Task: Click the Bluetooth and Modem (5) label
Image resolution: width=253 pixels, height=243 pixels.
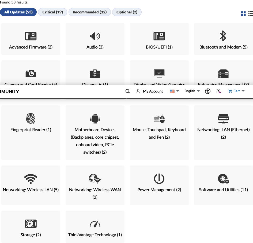Action: click(223, 47)
